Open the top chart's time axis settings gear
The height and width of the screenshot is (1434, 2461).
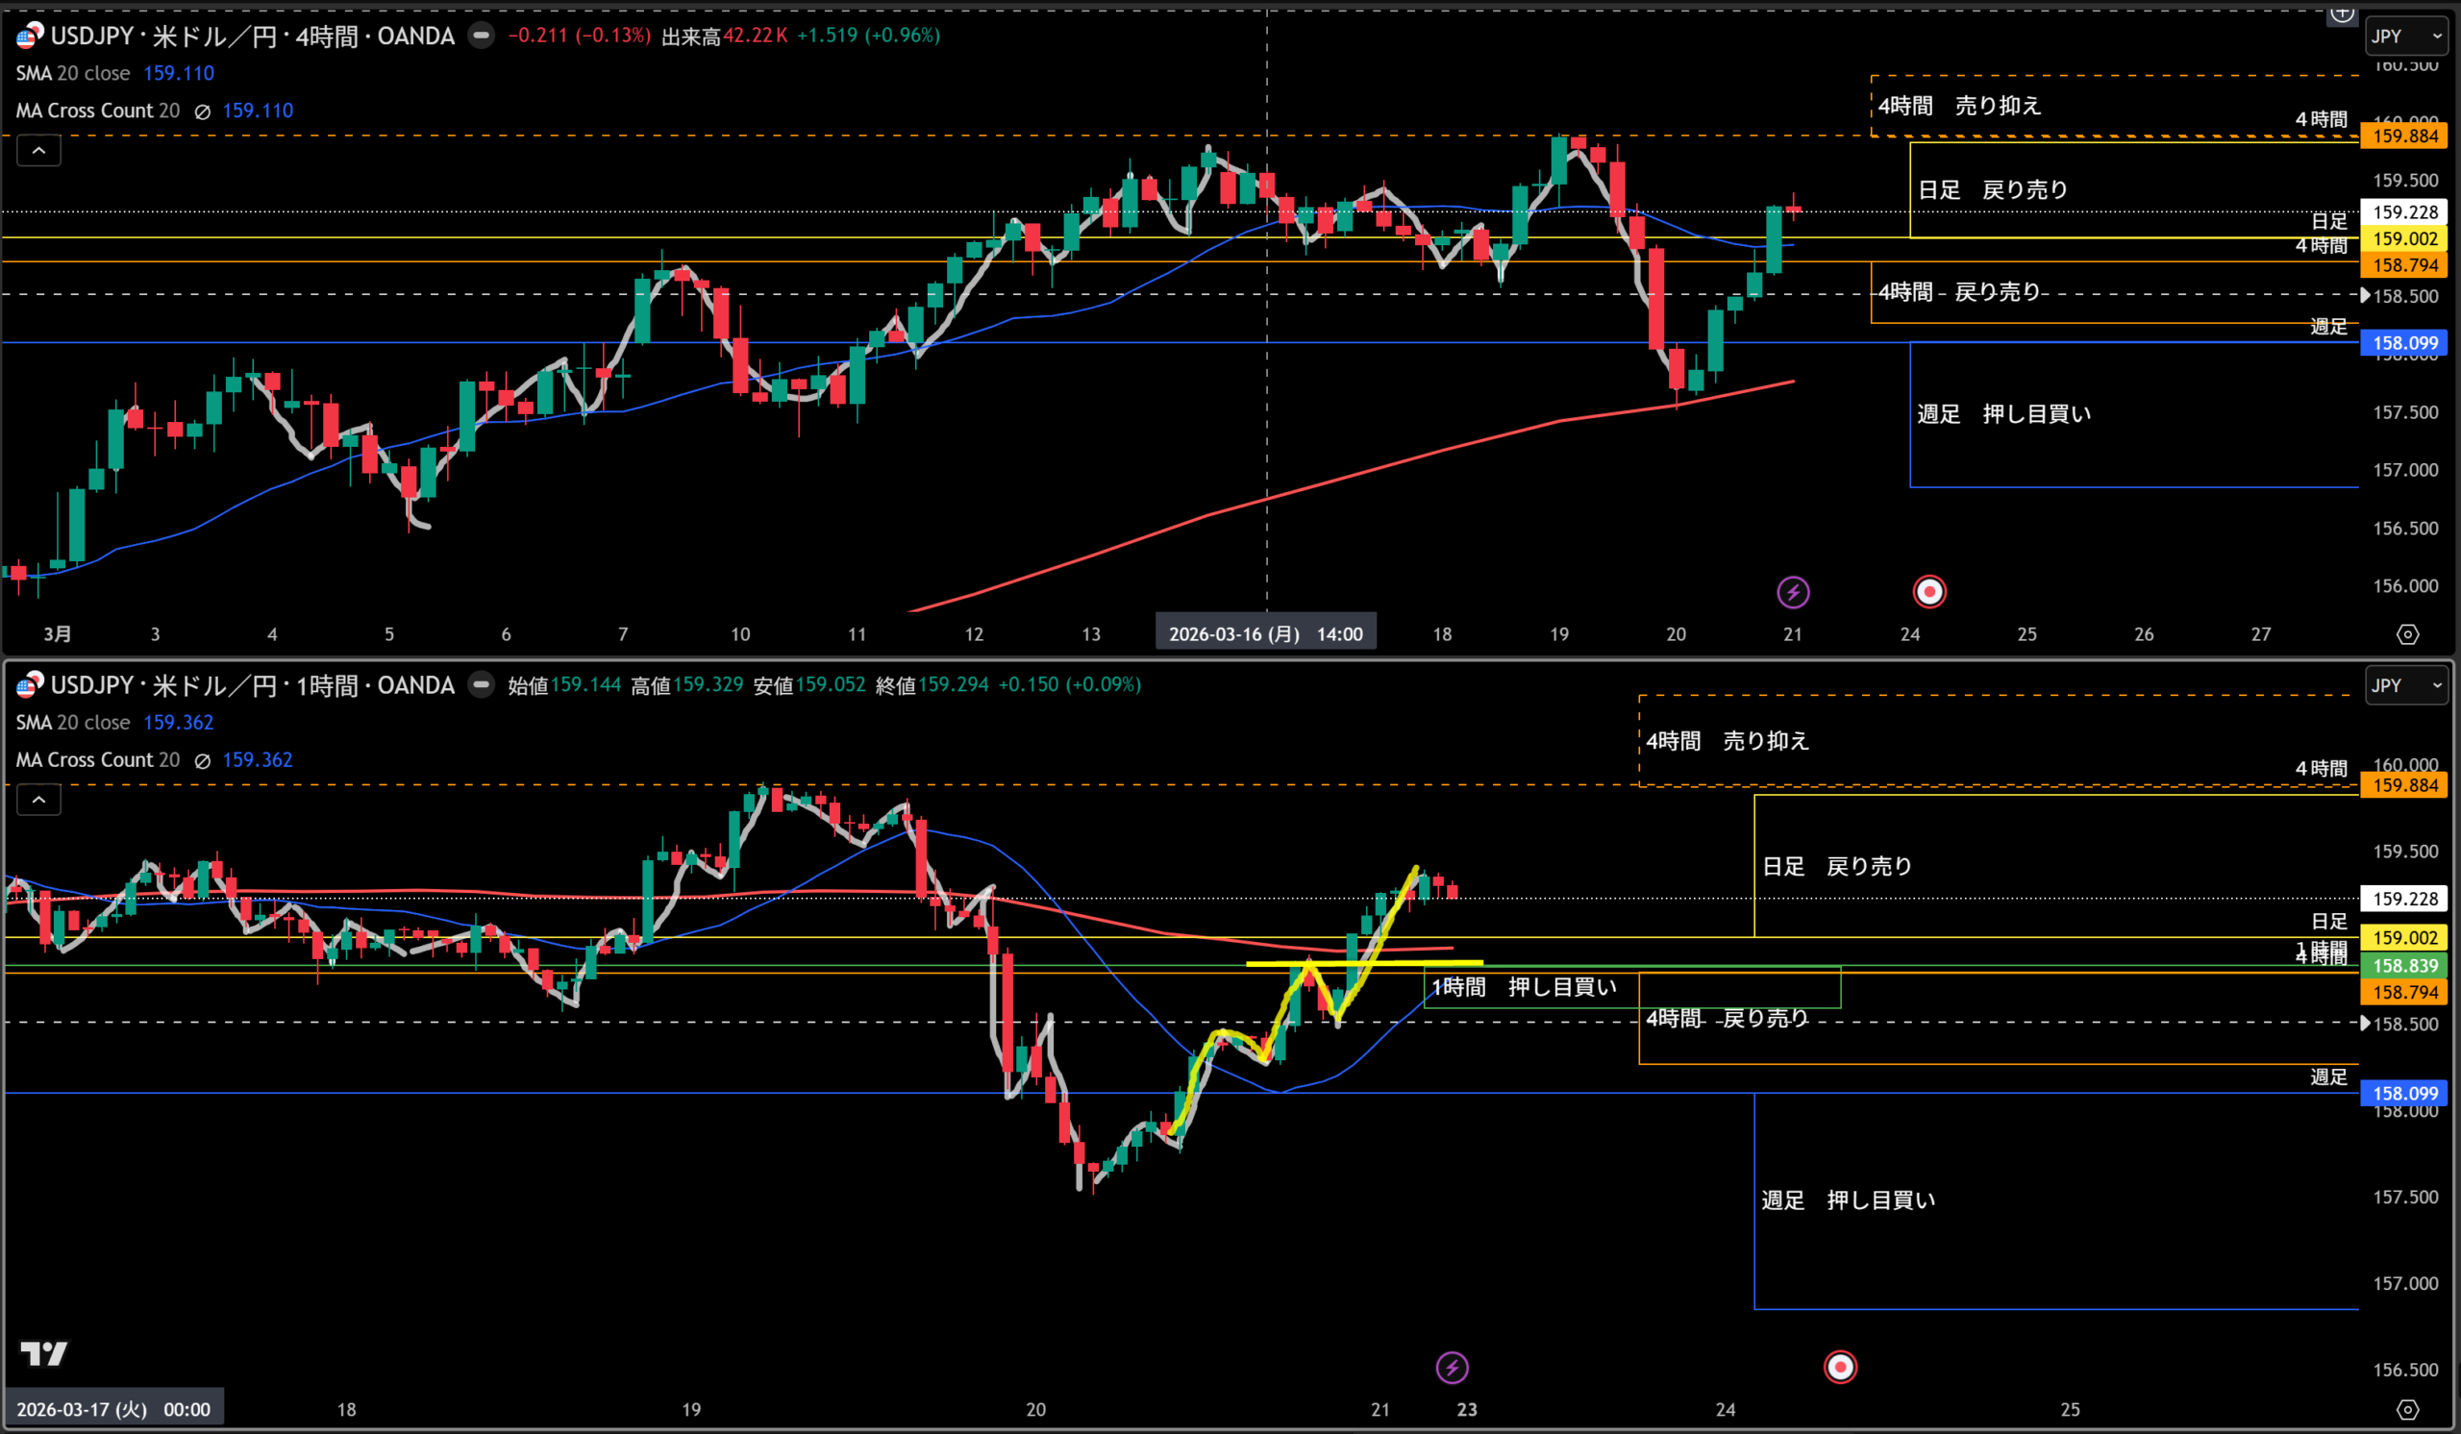2407,634
